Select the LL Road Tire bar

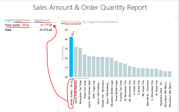tap(134, 72)
